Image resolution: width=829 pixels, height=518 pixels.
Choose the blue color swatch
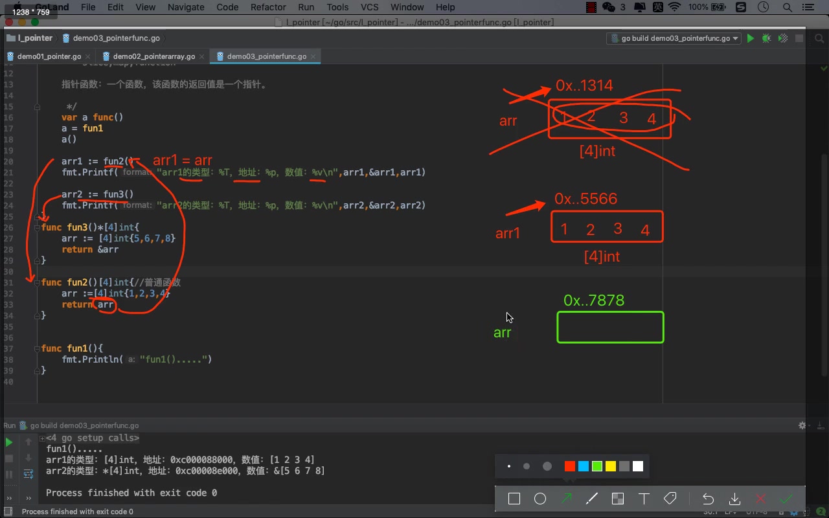tap(584, 466)
